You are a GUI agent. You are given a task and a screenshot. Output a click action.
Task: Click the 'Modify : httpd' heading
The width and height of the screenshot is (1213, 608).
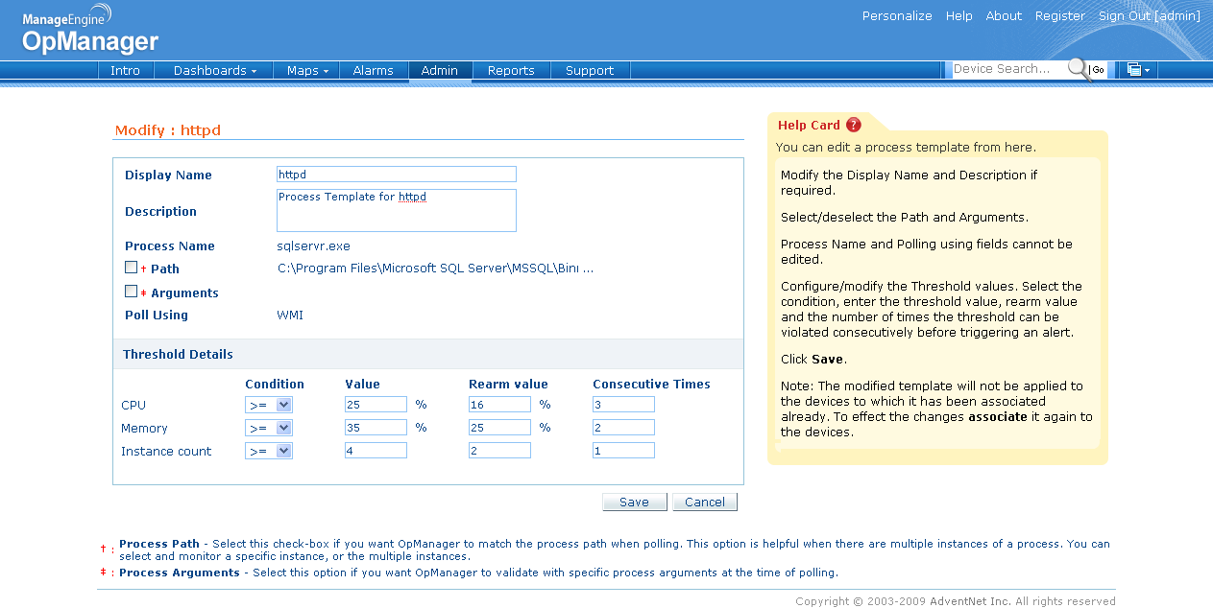tap(168, 130)
